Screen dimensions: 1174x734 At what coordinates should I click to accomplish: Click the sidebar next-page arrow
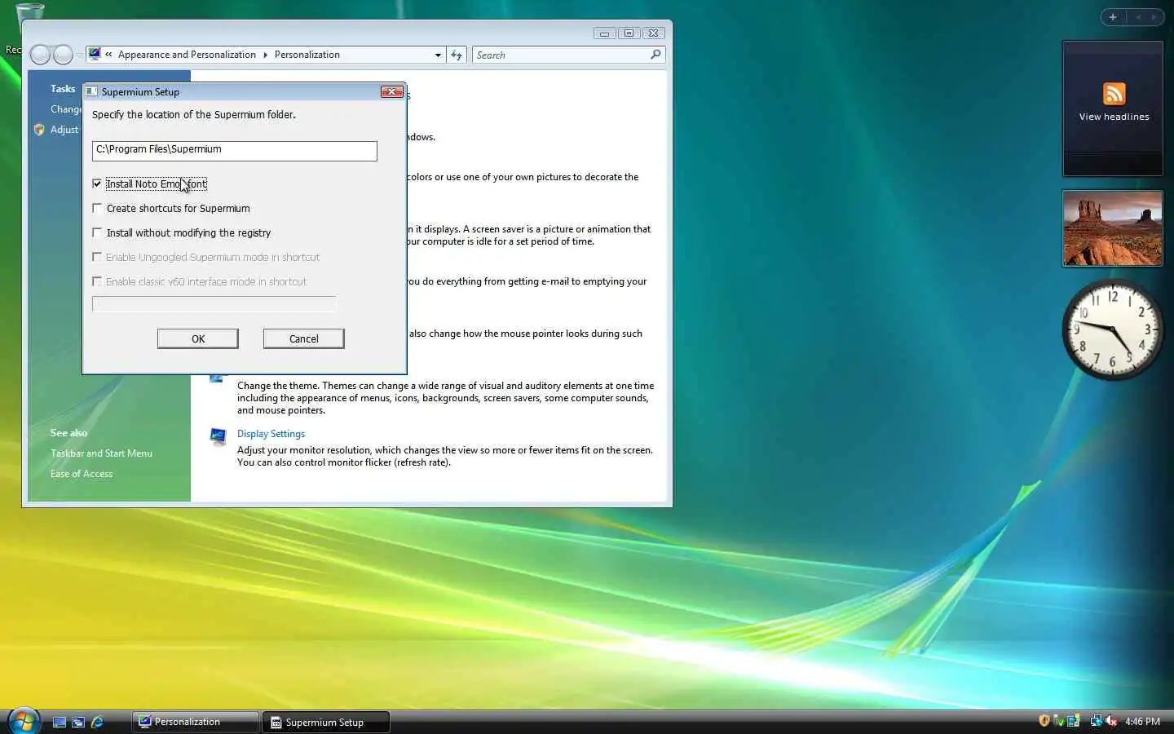point(1154,17)
